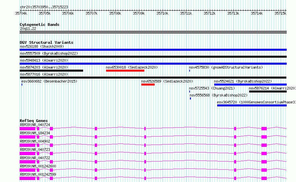Image resolution: width=296 pixels, height=182 pixels.
Task: Click nsv5877016 (Almarri2020) label
Action: click(x=44, y=74)
